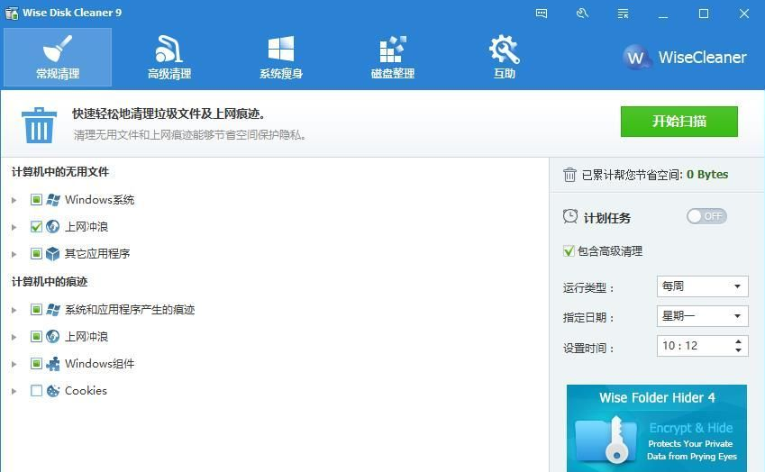Screen dimensions: 765x472
Task: Uncheck the first 上网冲浪 checkbox
Action: coord(36,226)
